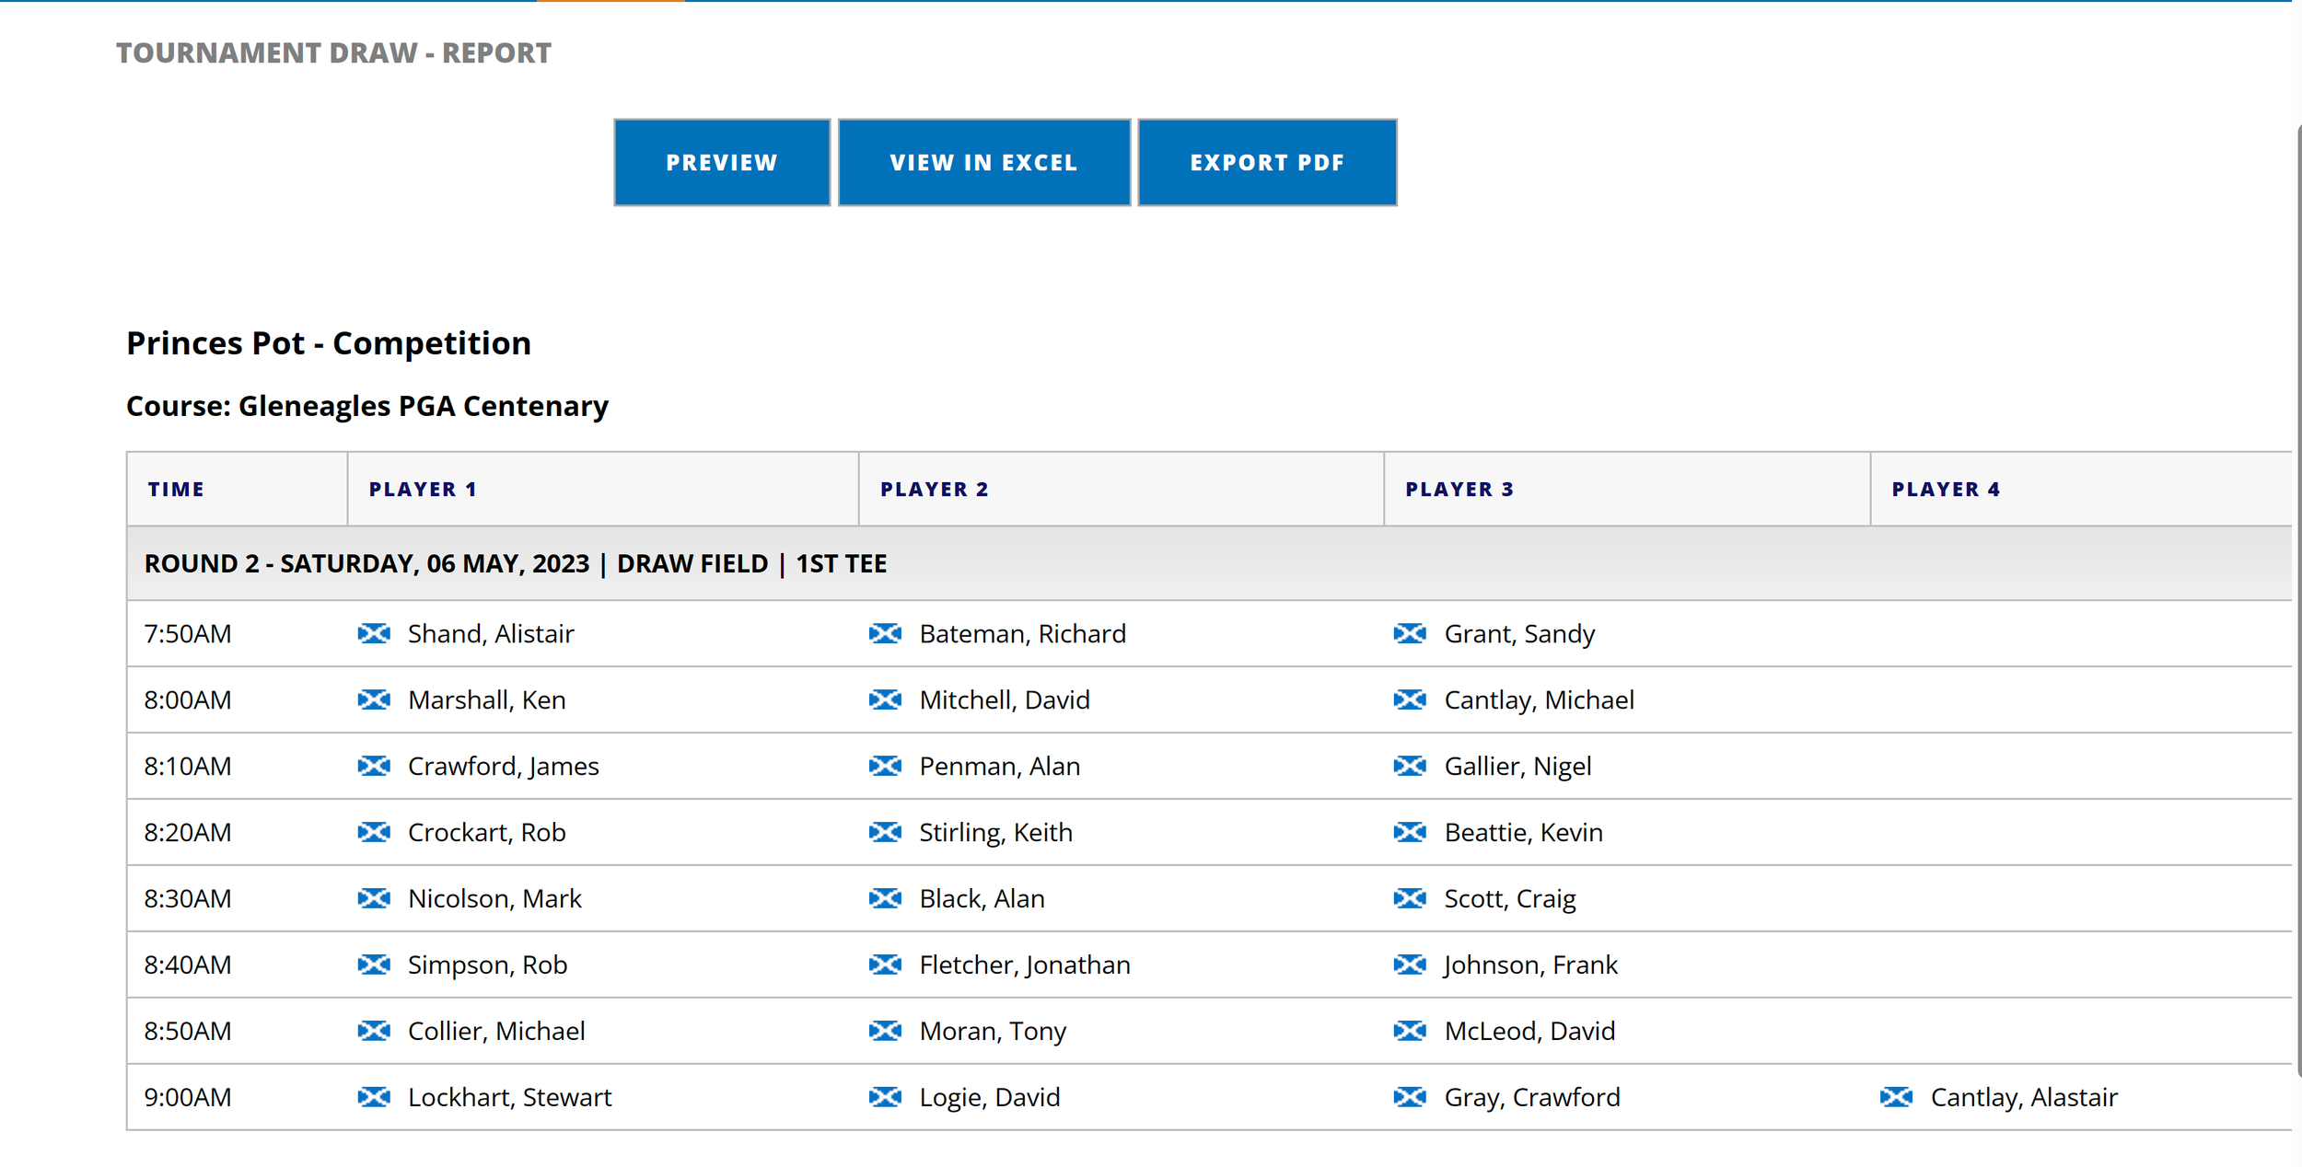Click Scotland flag beside Cantlay, Michael

1410,699
